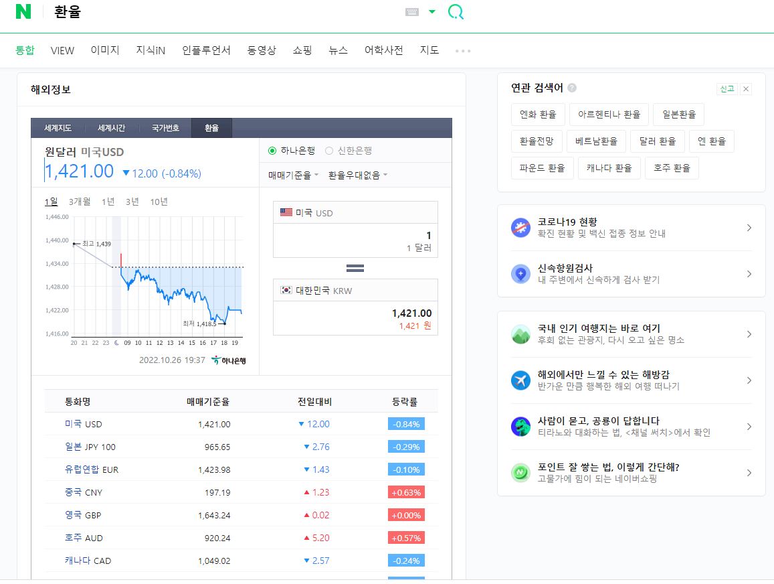The width and height of the screenshot is (774, 584).
Task: Search related term 엔화 환율
Action: (538, 114)
